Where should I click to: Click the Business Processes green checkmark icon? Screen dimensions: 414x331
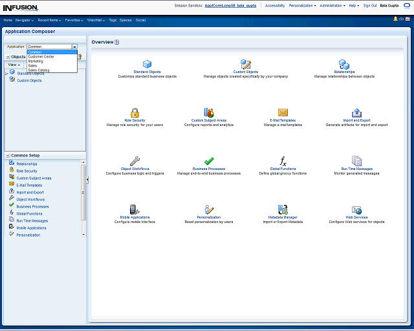pyautogui.click(x=209, y=161)
